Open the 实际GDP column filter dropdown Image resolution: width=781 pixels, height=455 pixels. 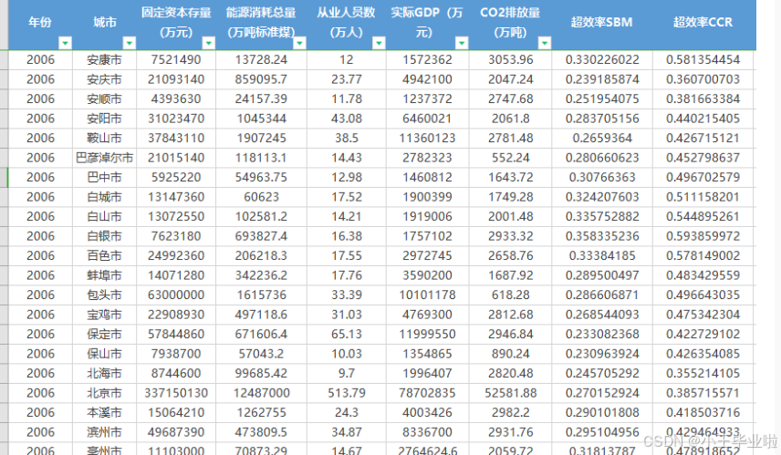(462, 43)
